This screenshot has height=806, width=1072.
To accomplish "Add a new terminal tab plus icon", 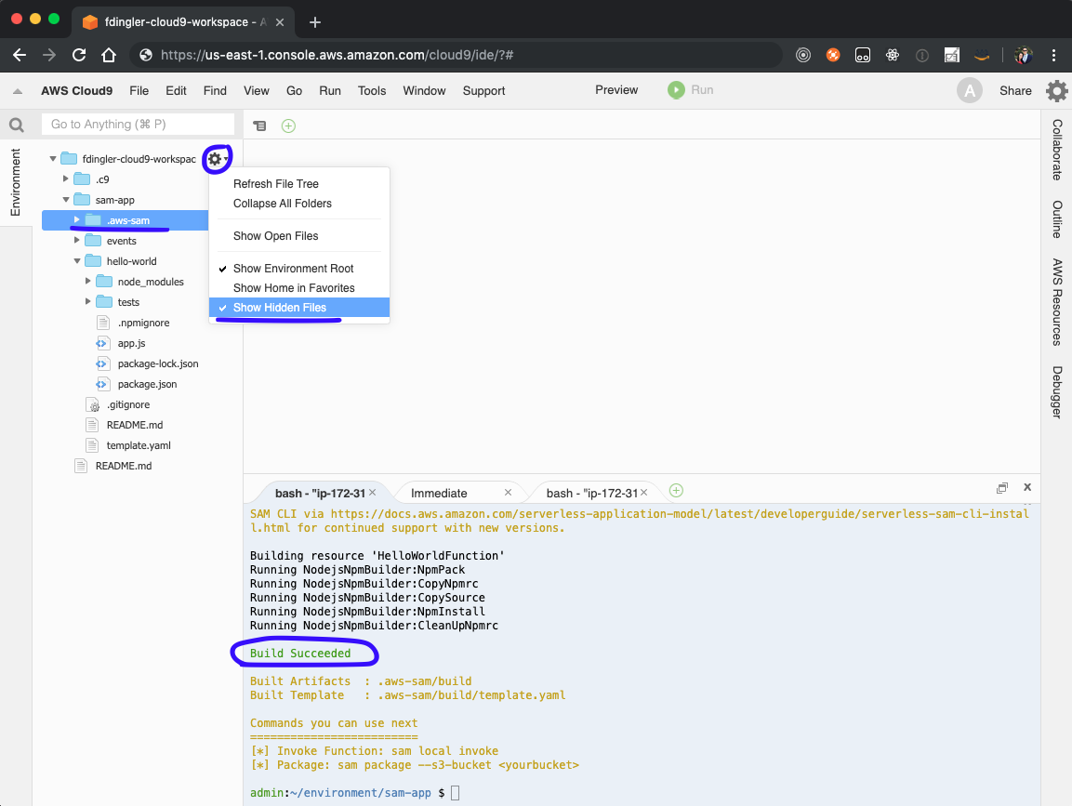I will pos(676,490).
